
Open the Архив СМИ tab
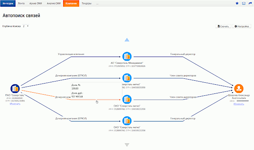point(36,4)
